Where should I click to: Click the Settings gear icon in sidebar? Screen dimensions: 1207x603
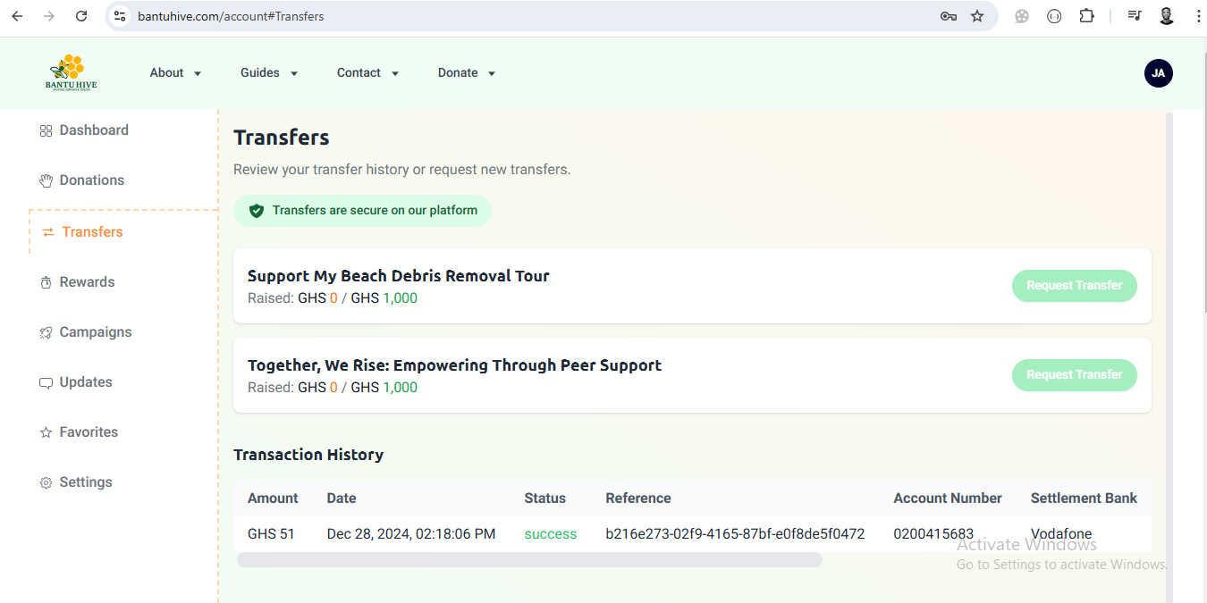[46, 483]
